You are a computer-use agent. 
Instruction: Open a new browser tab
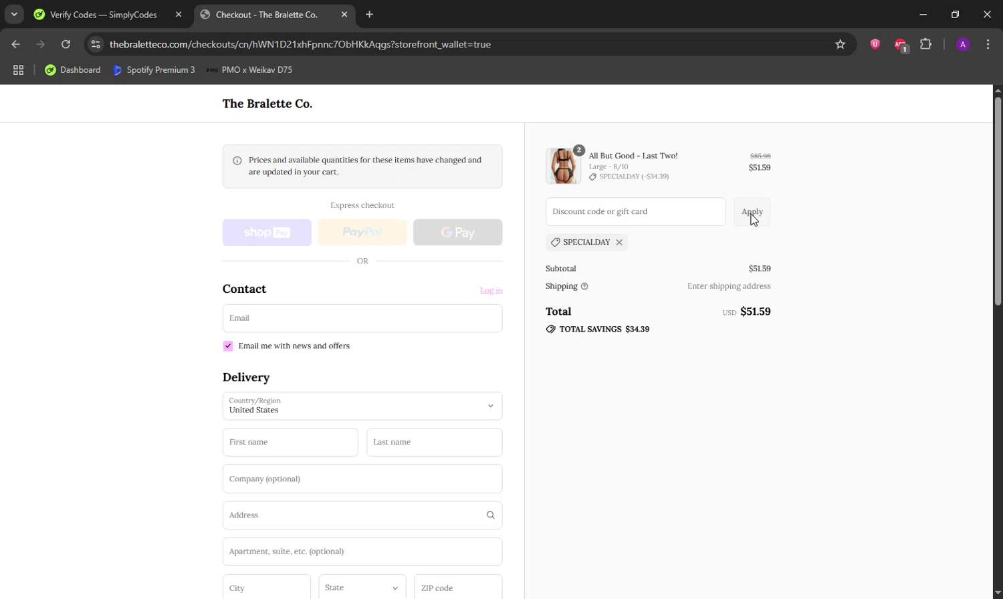[370, 14]
